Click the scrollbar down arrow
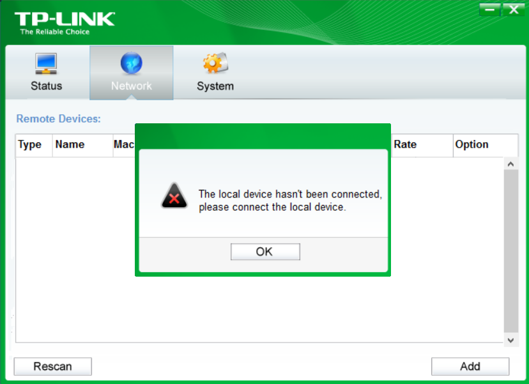 click(510, 340)
